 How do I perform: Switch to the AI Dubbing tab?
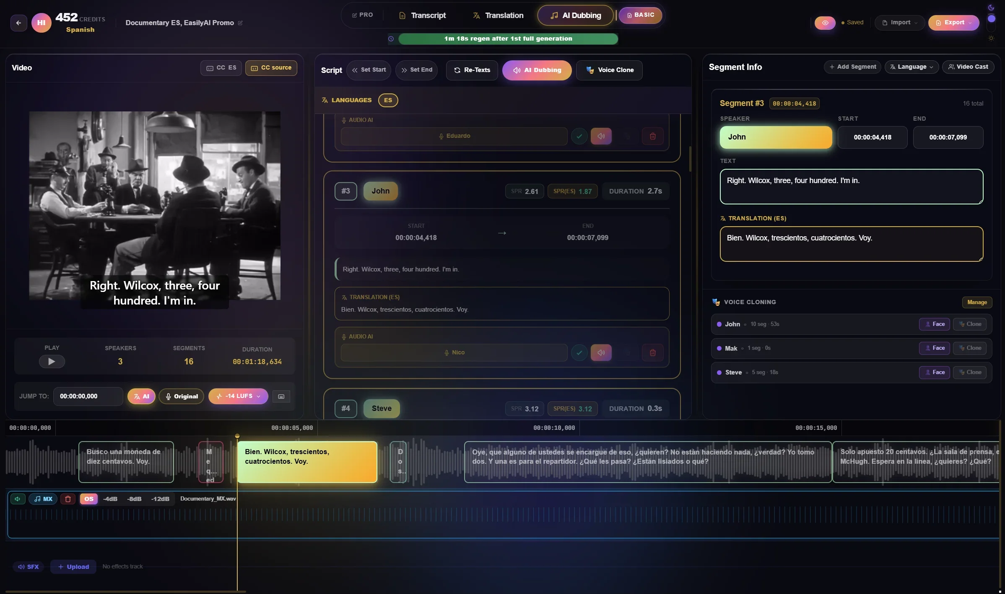576,15
